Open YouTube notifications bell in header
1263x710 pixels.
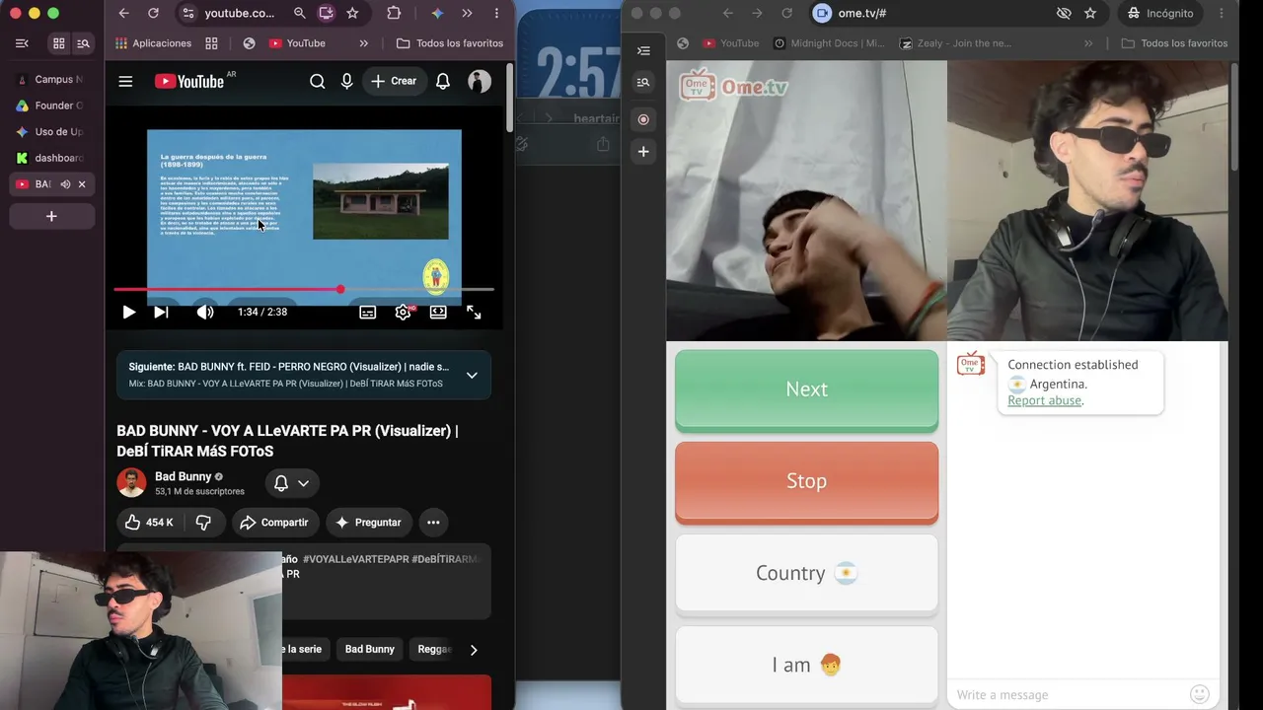[x=443, y=81]
